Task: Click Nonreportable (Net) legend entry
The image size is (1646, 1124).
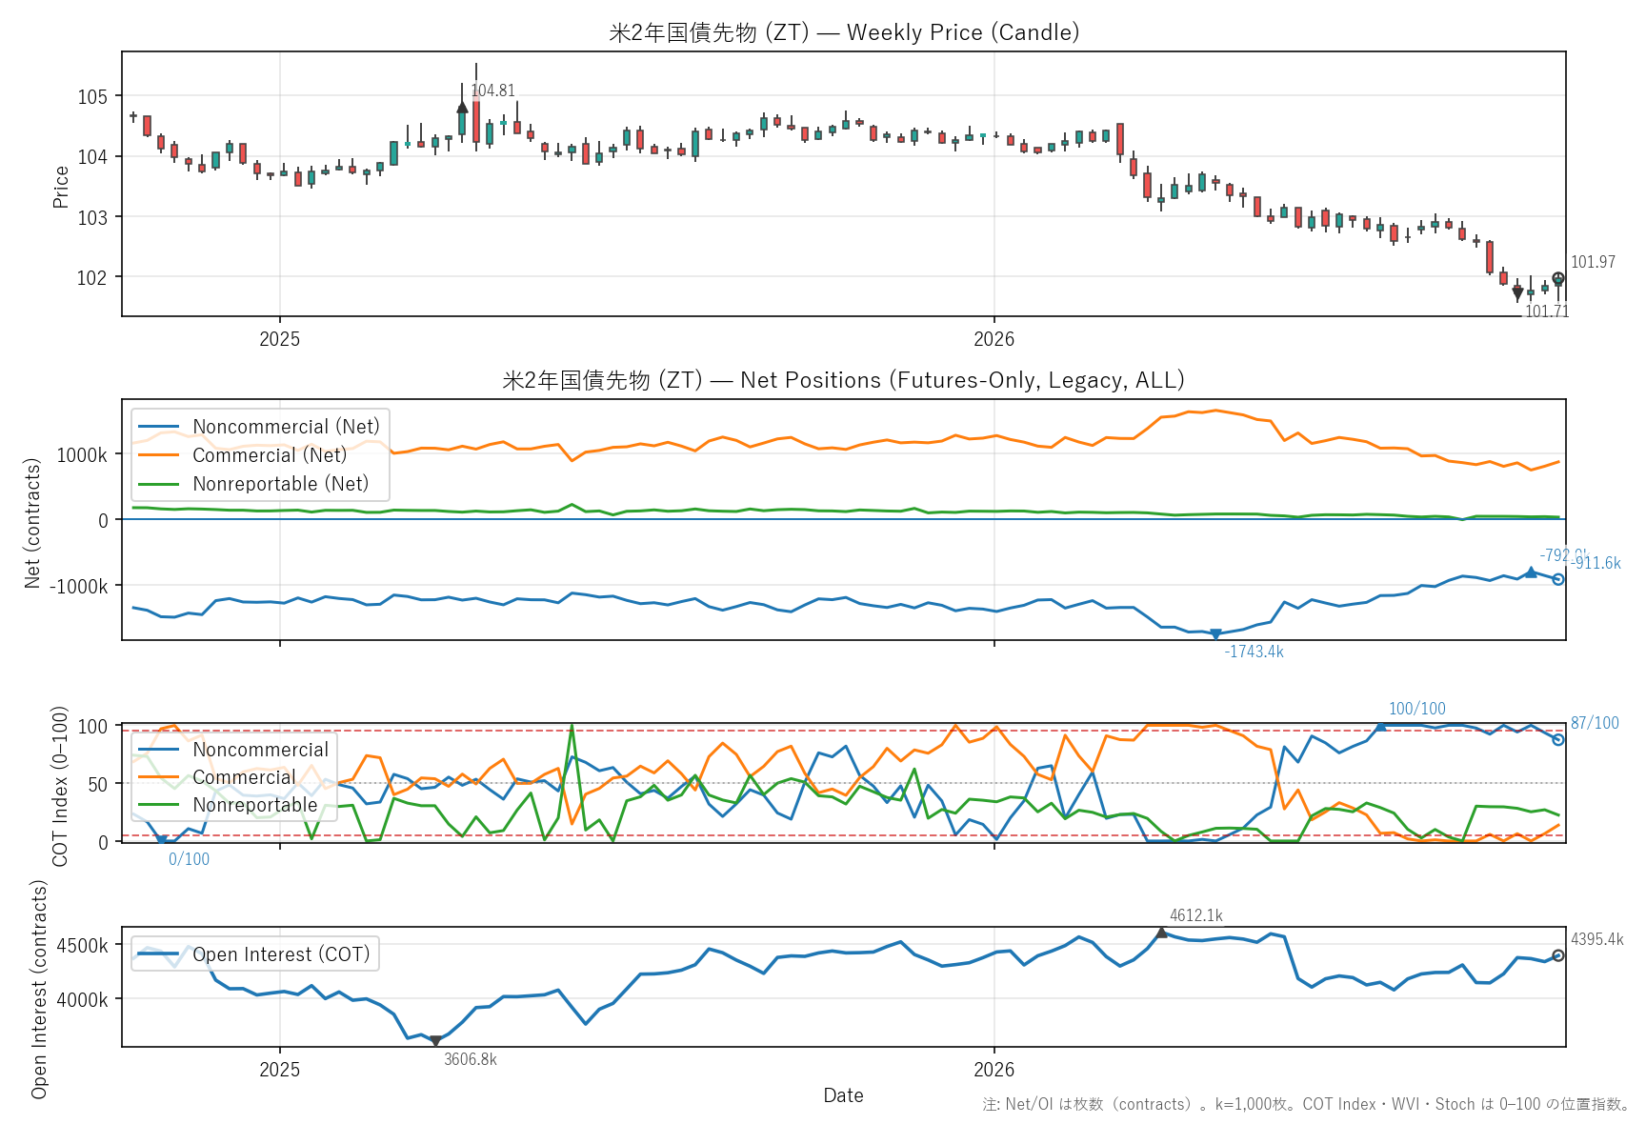Action: pyautogui.click(x=280, y=484)
